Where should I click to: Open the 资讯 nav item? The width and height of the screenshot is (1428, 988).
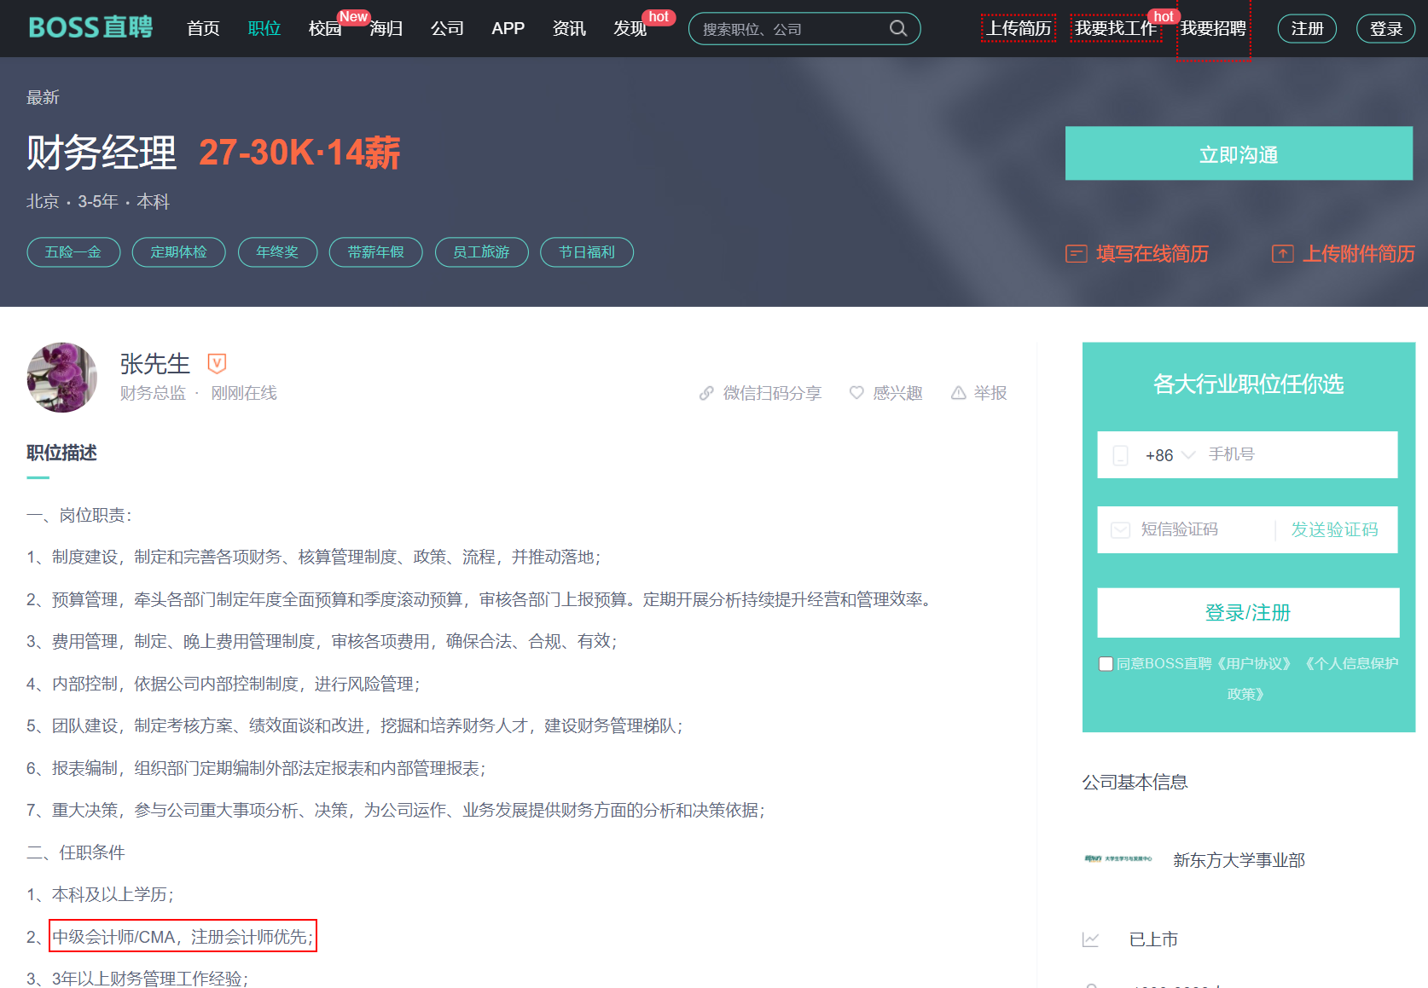(x=569, y=28)
